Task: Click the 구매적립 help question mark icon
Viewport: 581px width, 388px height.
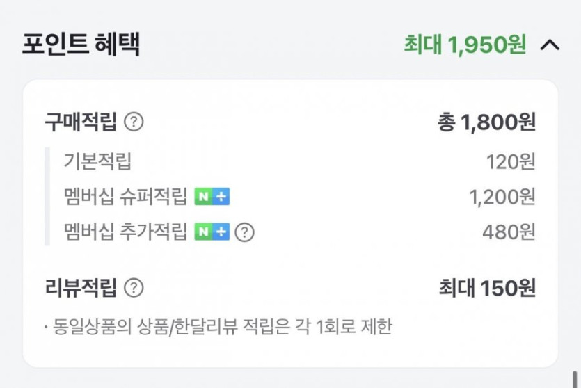Action: pos(134,122)
